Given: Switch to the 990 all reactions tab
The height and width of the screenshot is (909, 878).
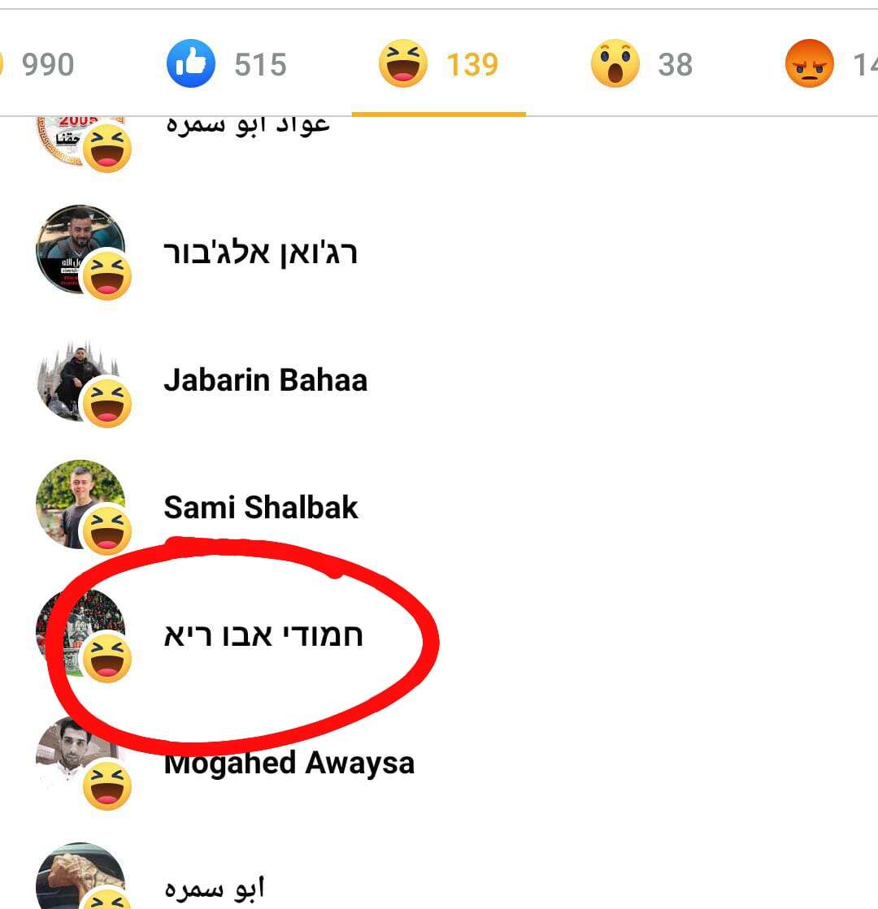Looking at the screenshot, I should 48,64.
